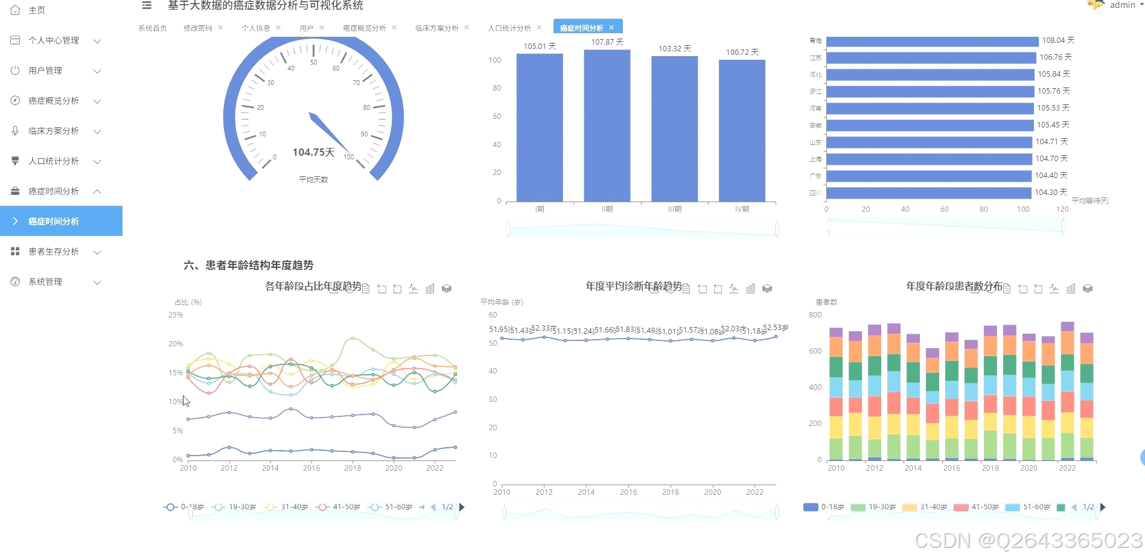Click the 用户管理 power icon
Screen dimensions: 1145x560
pos(15,71)
